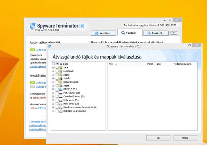
Task: Select the Dokumentumok row label
Action: (71, 82)
